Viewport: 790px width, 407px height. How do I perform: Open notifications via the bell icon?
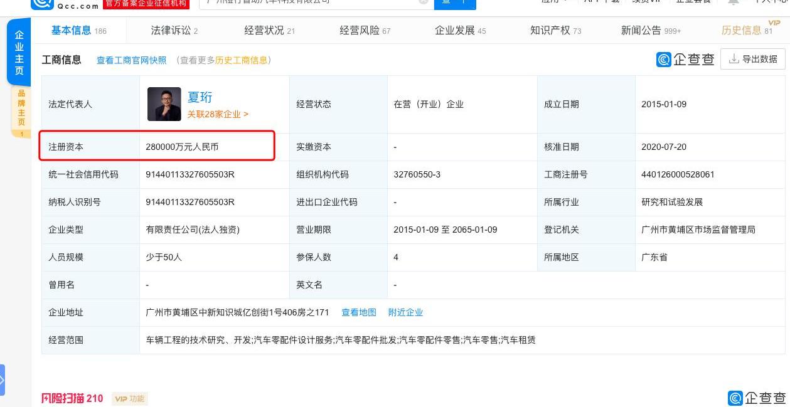[732, 3]
